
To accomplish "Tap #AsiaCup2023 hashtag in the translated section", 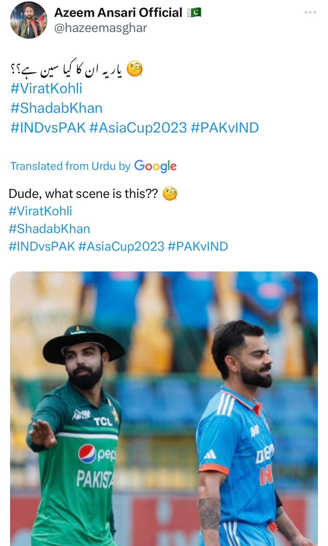I will pyautogui.click(x=121, y=246).
